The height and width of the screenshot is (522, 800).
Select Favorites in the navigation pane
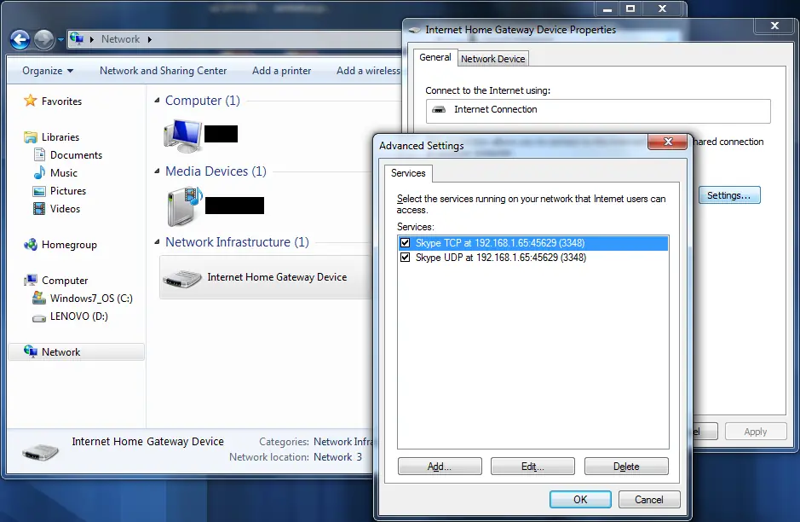[61, 101]
